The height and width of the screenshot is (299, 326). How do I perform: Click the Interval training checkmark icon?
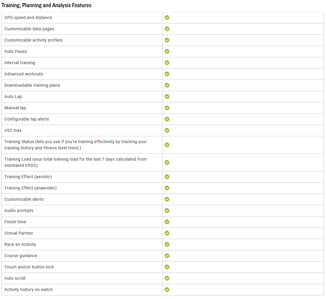pyautogui.click(x=167, y=63)
